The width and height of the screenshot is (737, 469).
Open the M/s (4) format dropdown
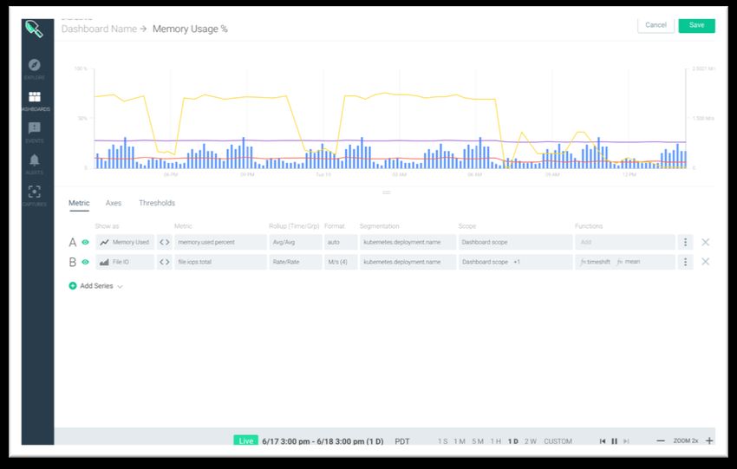pyautogui.click(x=341, y=262)
